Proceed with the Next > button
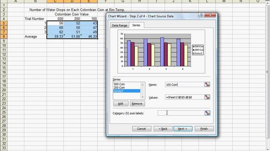Viewport: 270px width, 151px height. coord(183,129)
